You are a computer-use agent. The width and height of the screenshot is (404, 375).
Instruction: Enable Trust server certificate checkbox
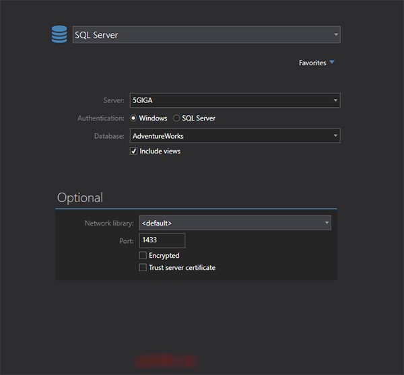pyautogui.click(x=143, y=267)
